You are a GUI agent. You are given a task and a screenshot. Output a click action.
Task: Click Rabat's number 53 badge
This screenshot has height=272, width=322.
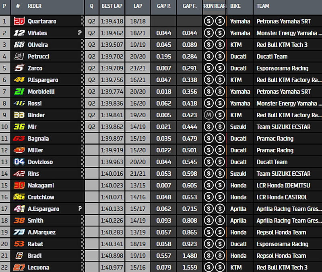[19, 244]
